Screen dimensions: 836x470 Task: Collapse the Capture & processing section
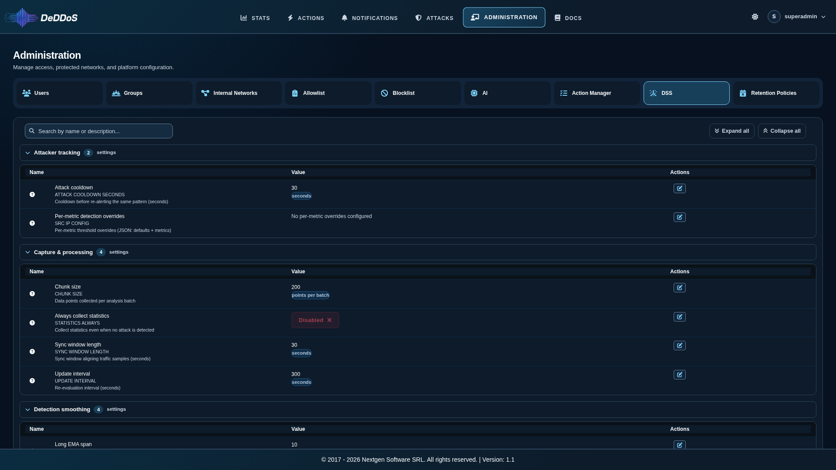[418, 252]
